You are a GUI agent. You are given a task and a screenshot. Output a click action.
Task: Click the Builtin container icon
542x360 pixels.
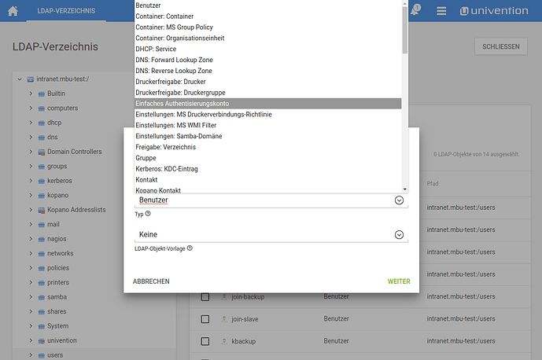tap(42, 94)
